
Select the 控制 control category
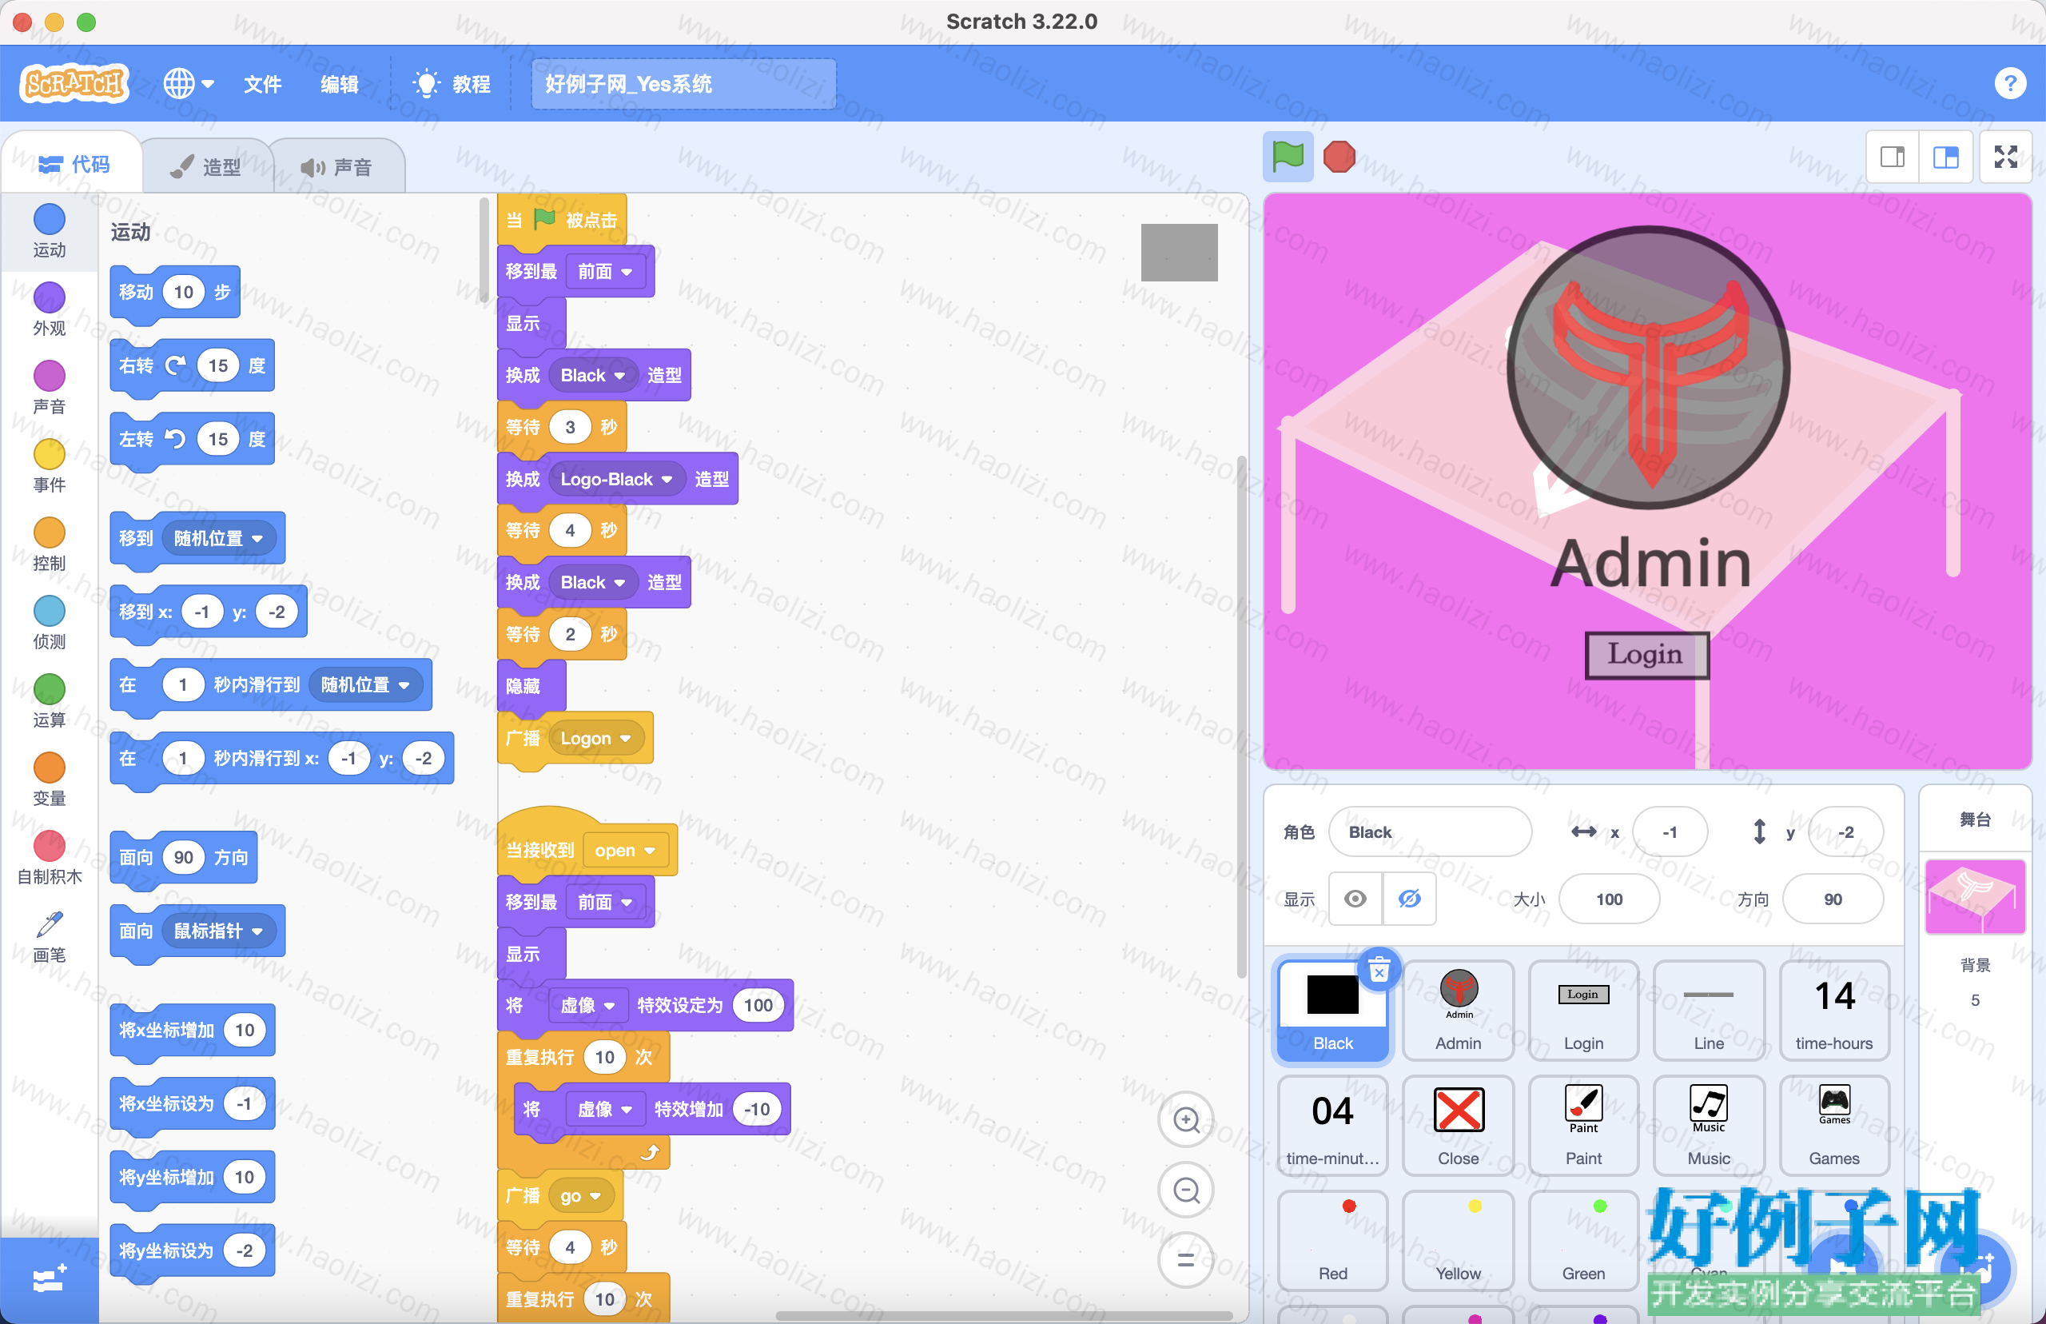(49, 544)
